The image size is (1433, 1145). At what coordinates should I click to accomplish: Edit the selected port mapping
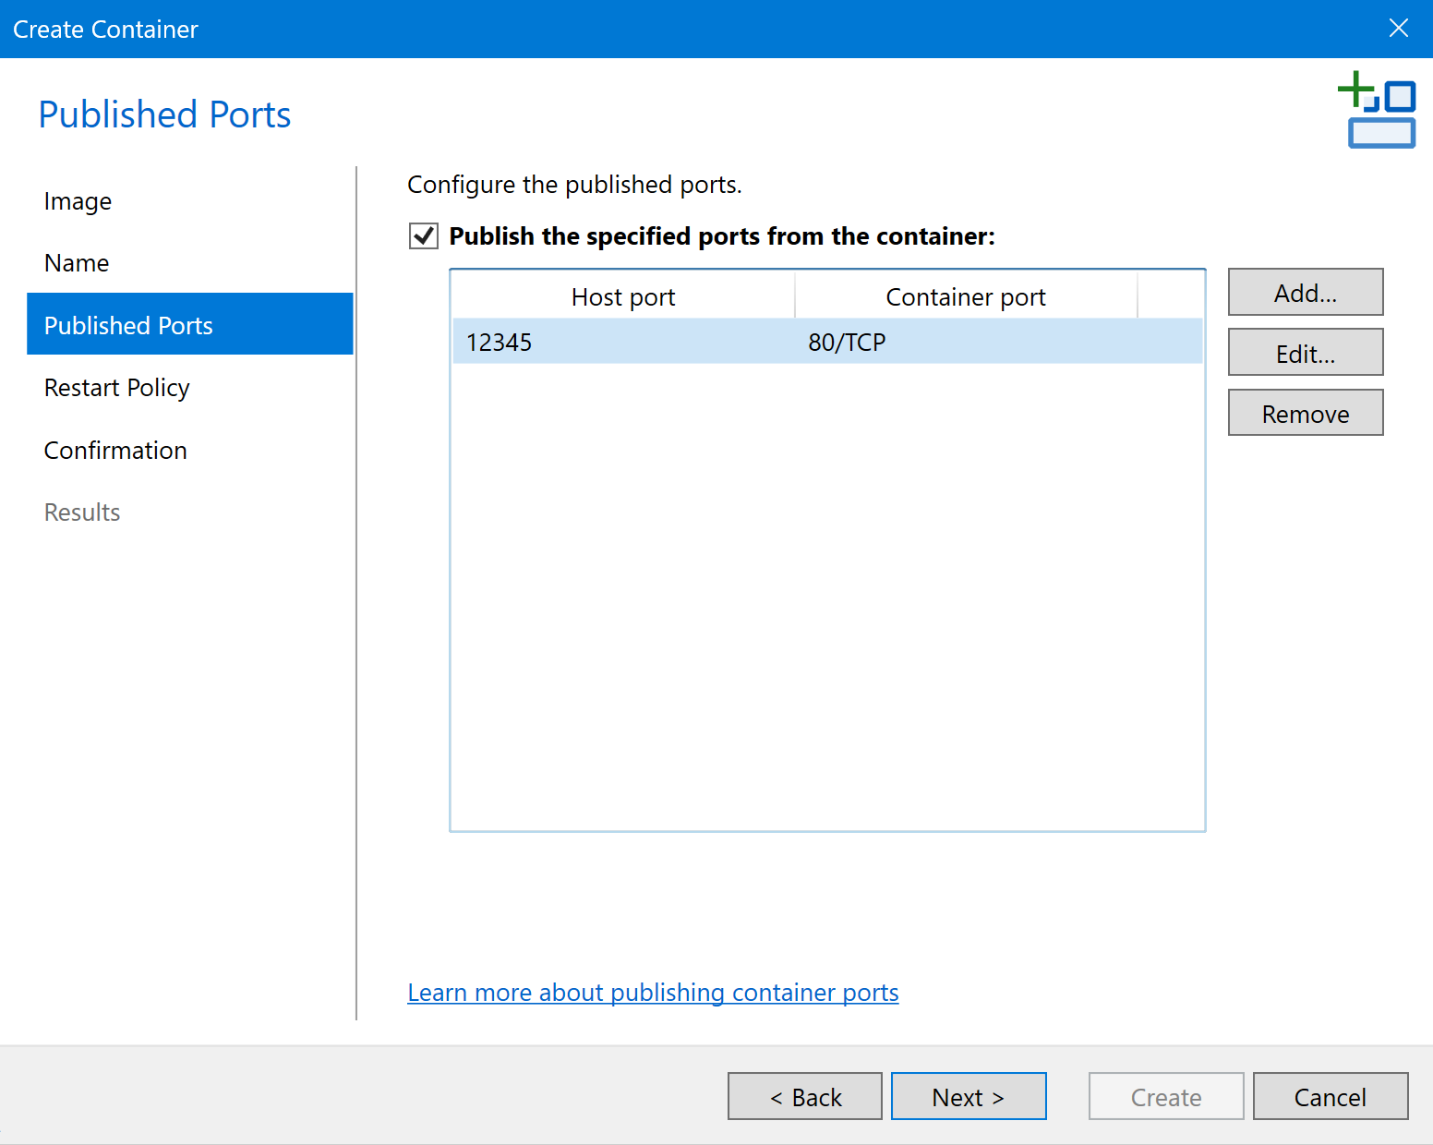[x=1305, y=354]
